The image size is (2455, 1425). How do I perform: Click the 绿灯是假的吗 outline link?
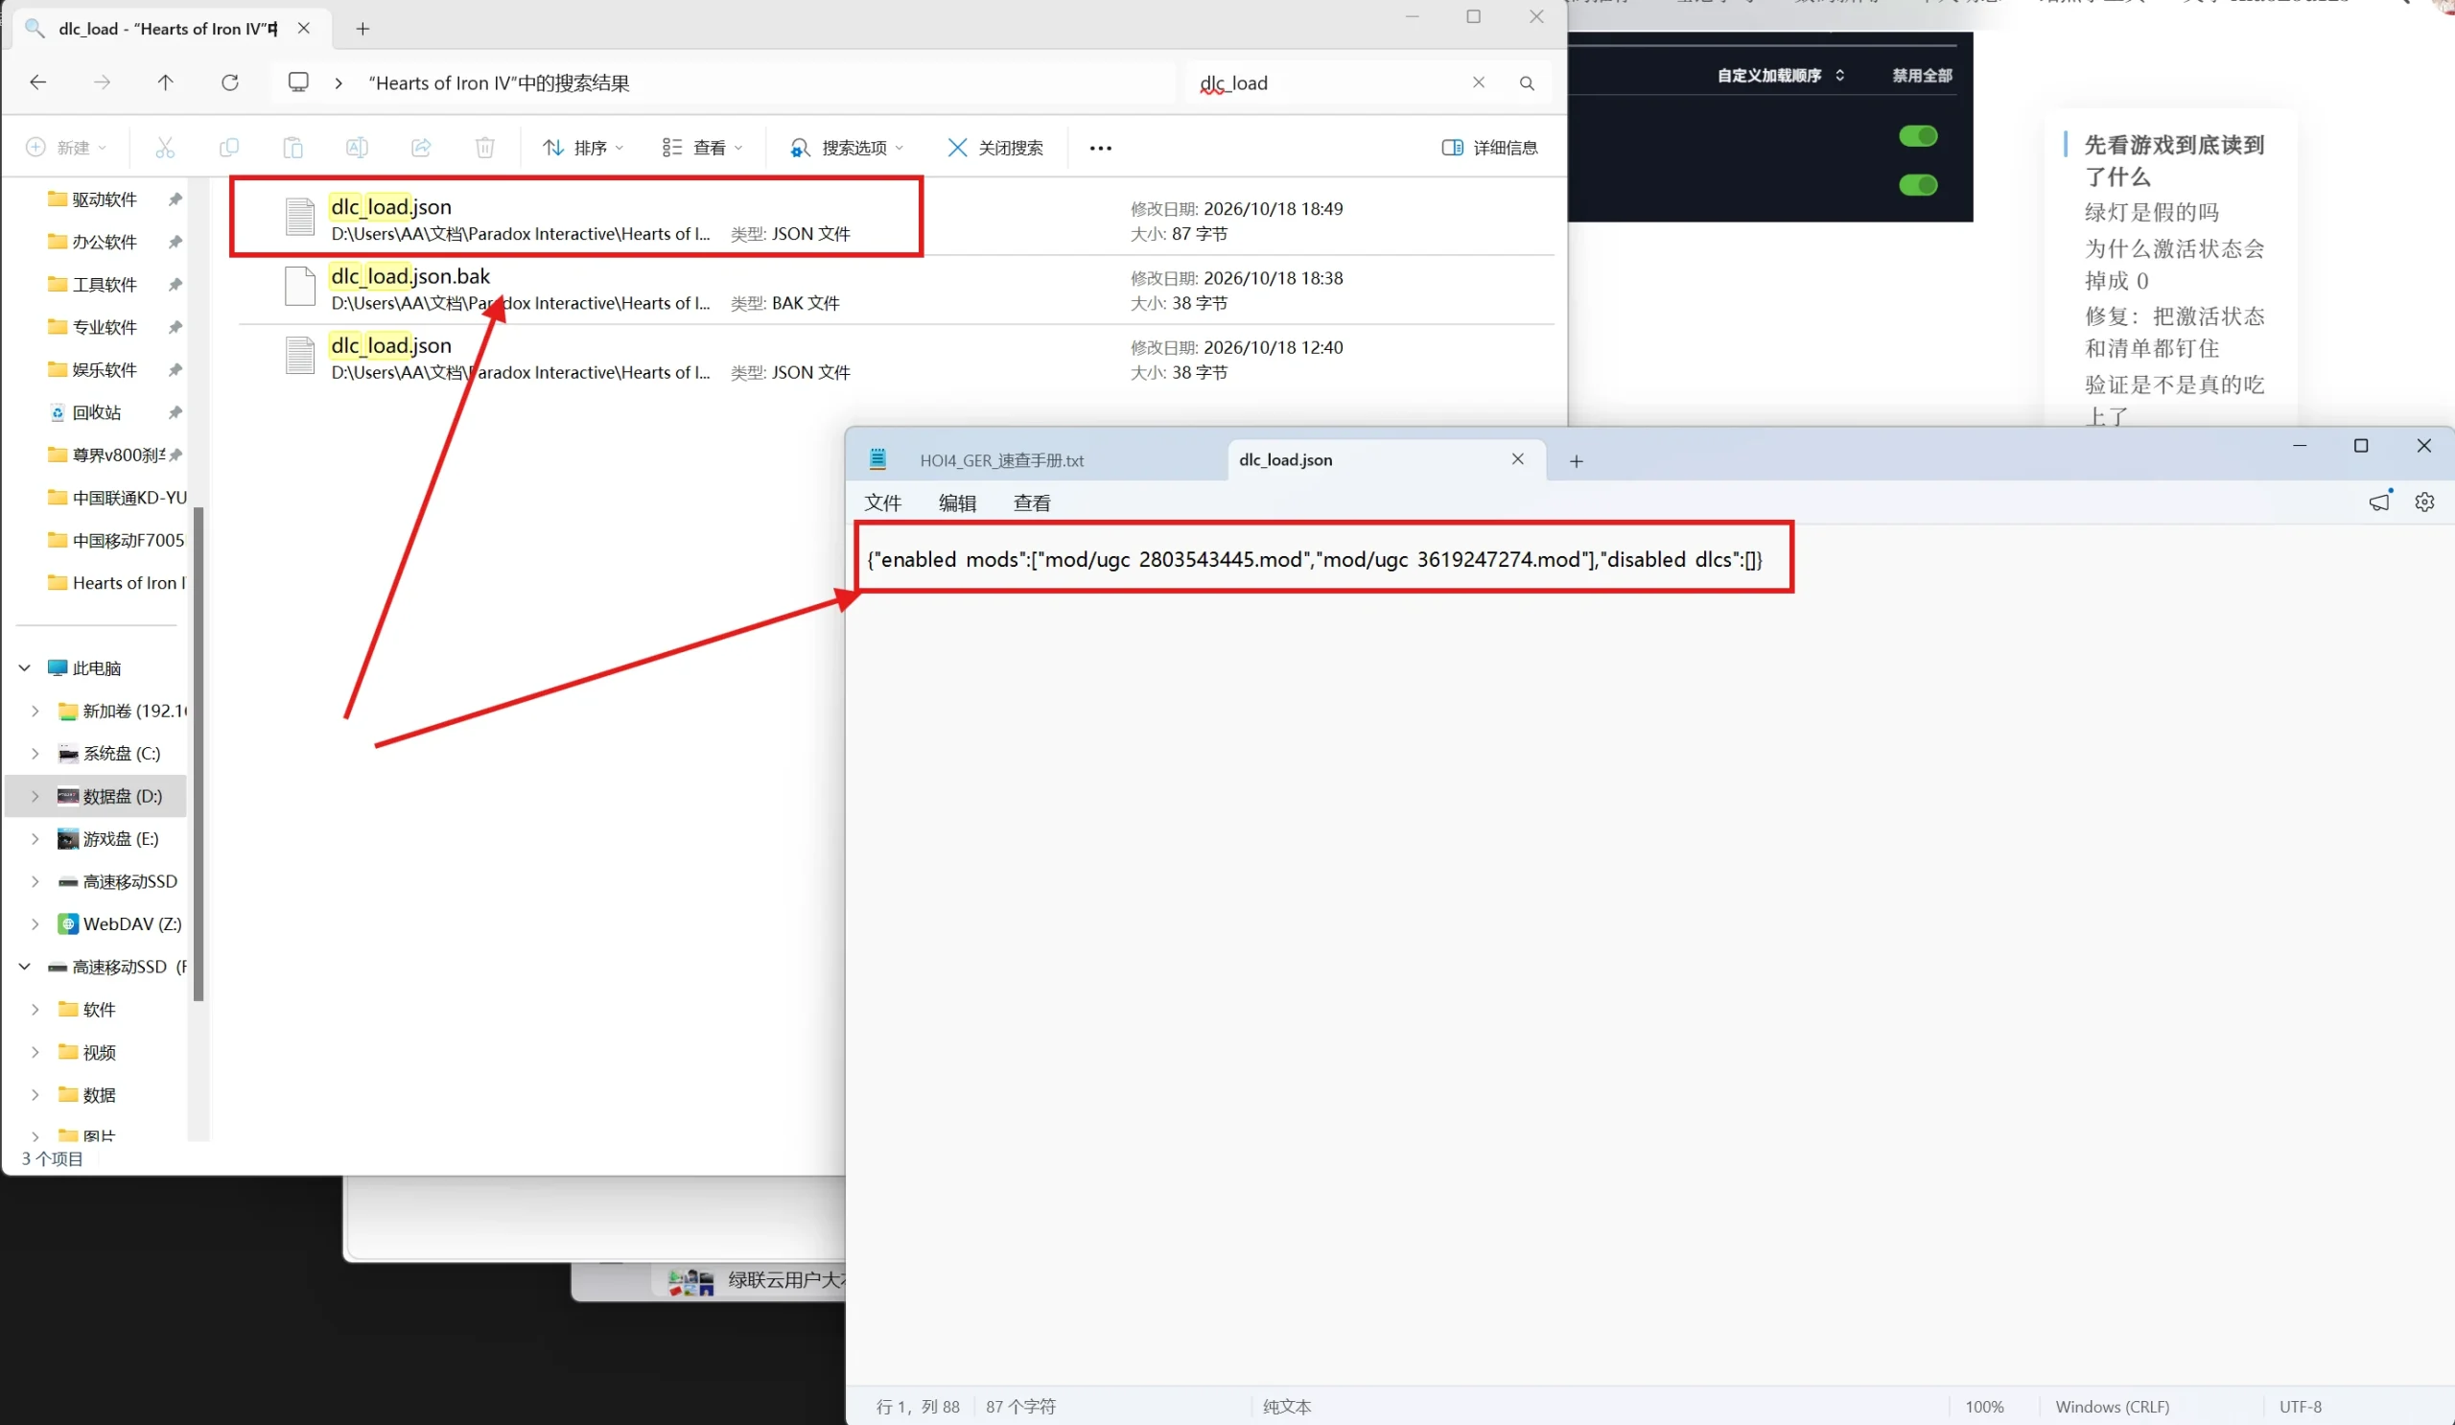pos(2151,212)
